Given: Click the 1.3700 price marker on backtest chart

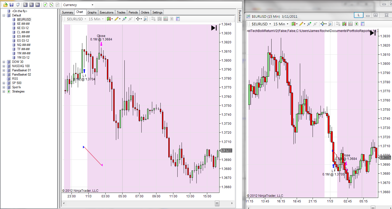Looking at the screenshot, I should click(226, 151).
